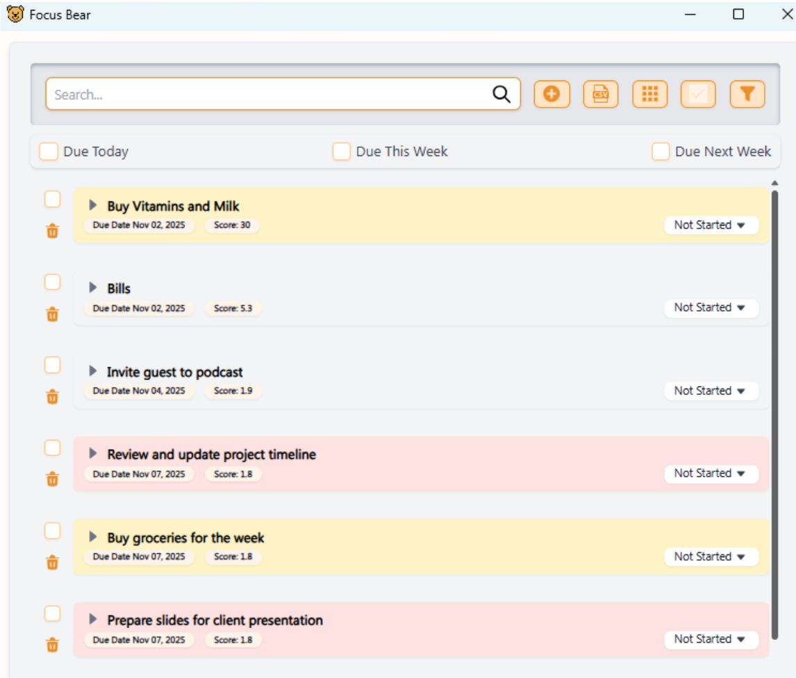Click the trash icon for Bills
This screenshot has width=796, height=678.
tap(51, 315)
